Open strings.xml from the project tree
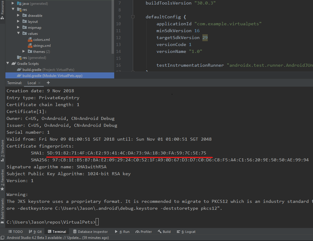 coord(42,46)
